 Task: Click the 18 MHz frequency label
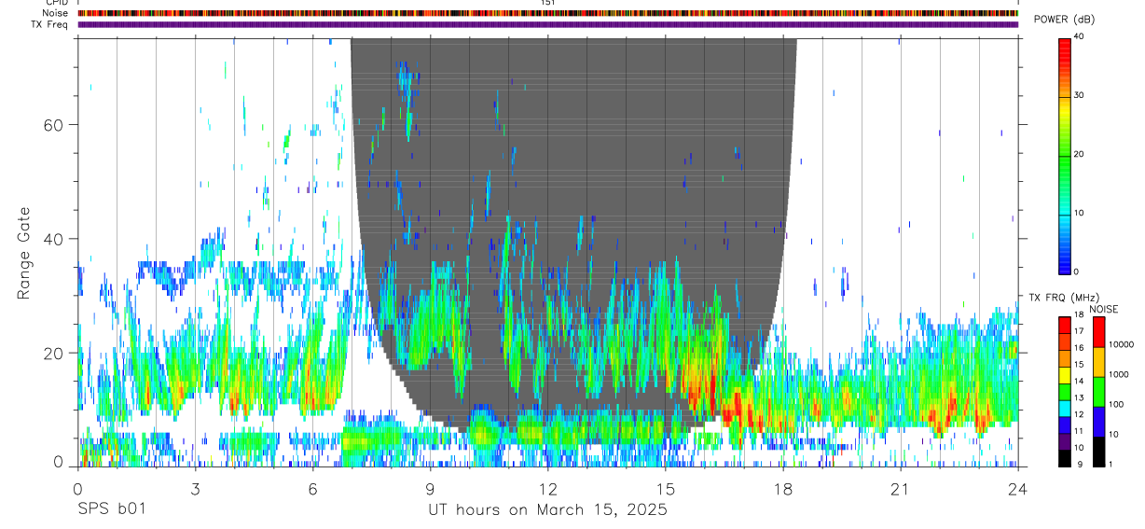click(x=1079, y=315)
